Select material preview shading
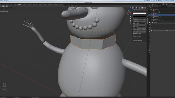The height and width of the screenshot is (98, 175). 144,8
